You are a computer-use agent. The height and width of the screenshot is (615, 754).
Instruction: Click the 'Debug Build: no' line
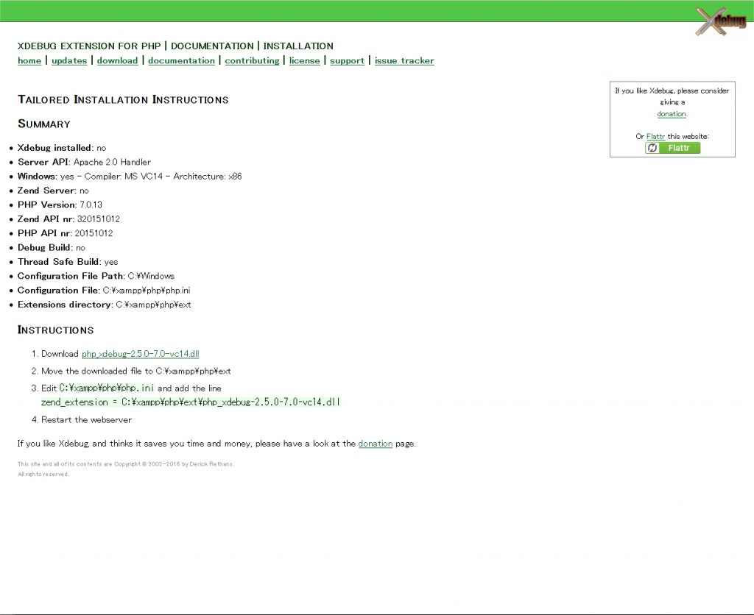point(52,248)
